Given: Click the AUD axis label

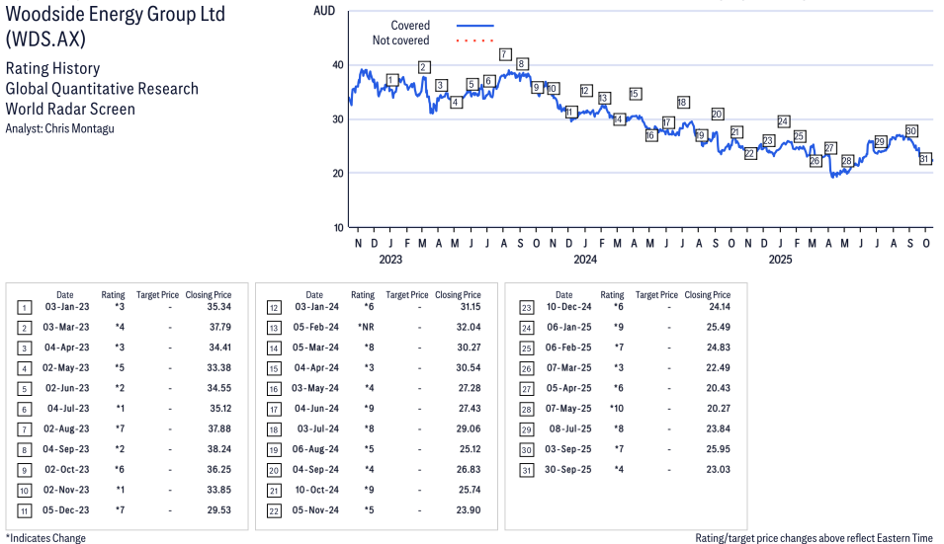Looking at the screenshot, I should coord(323,10).
